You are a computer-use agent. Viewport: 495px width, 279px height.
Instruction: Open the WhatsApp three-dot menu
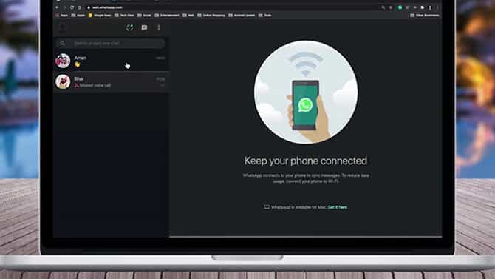tap(159, 27)
